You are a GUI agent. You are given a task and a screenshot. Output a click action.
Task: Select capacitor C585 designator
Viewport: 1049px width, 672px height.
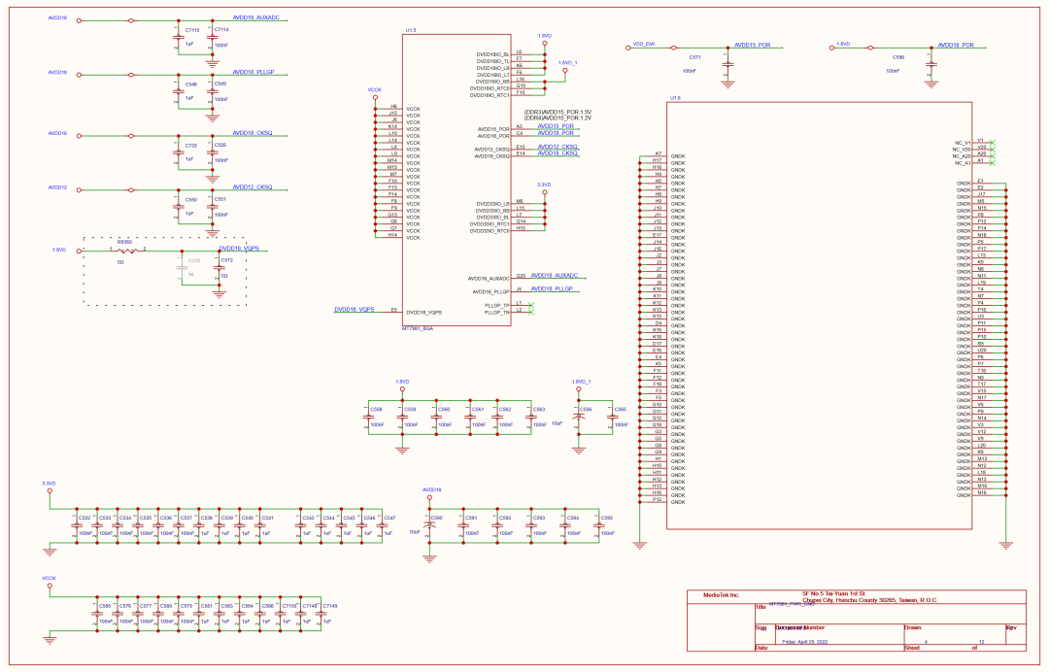coord(105,606)
